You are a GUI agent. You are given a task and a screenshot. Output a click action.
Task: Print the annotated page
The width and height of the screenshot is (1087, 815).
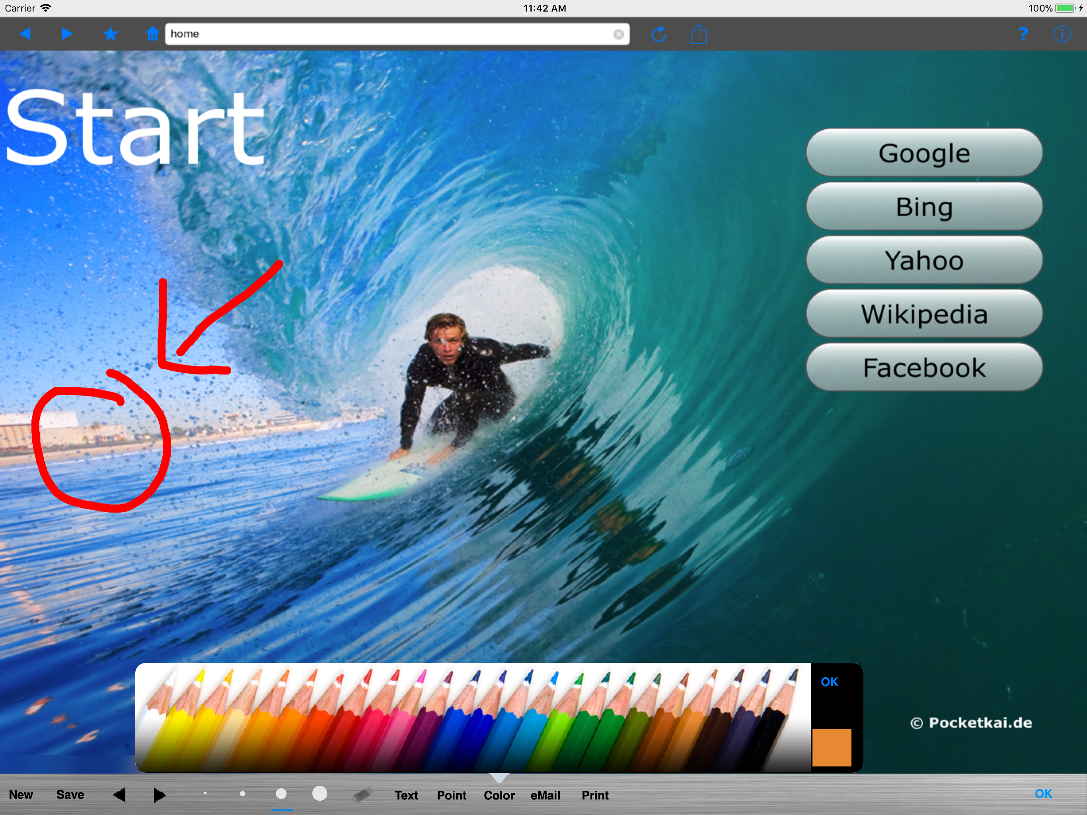tap(595, 796)
